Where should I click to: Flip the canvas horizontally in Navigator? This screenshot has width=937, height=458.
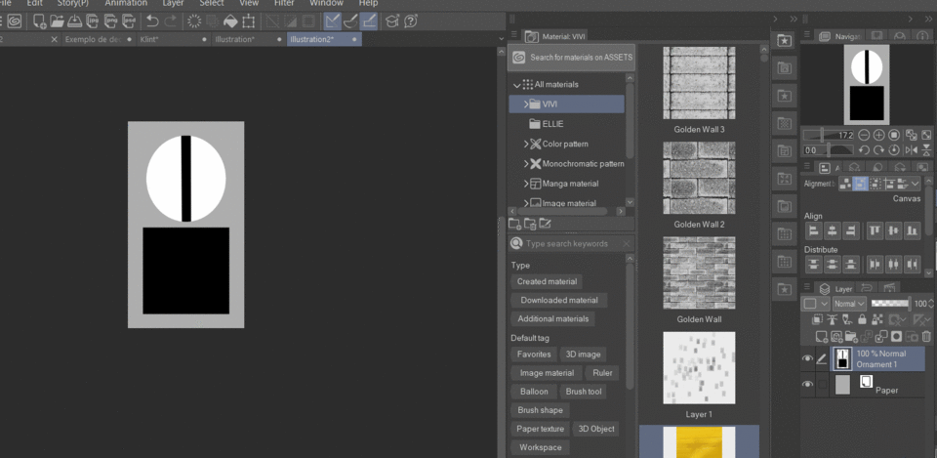click(911, 150)
